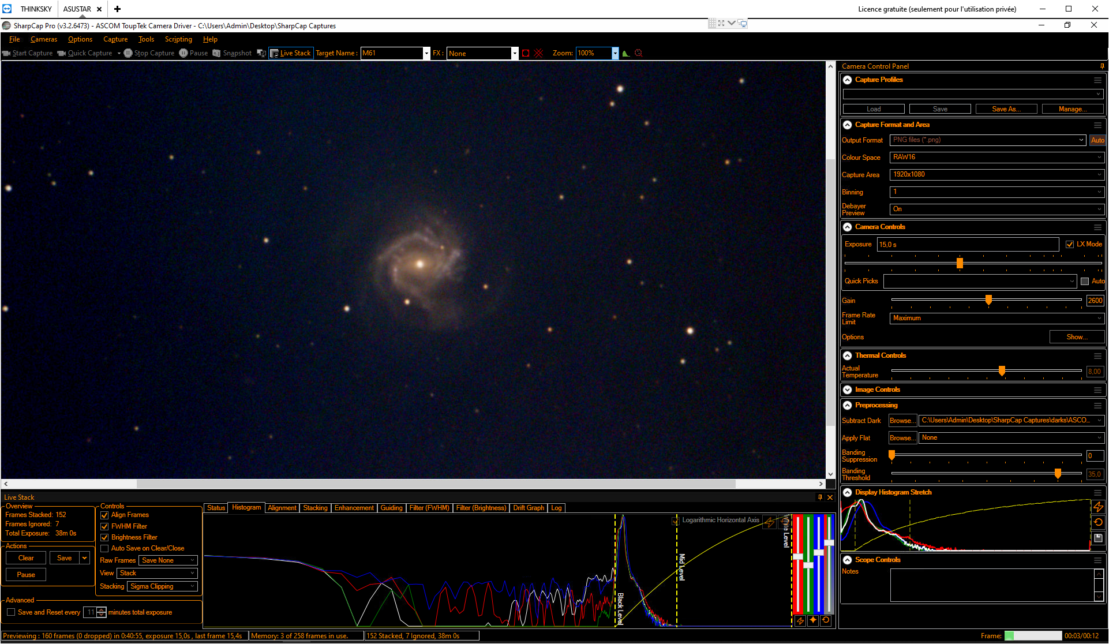Click Browse next to Subtract Dark

pyautogui.click(x=902, y=421)
